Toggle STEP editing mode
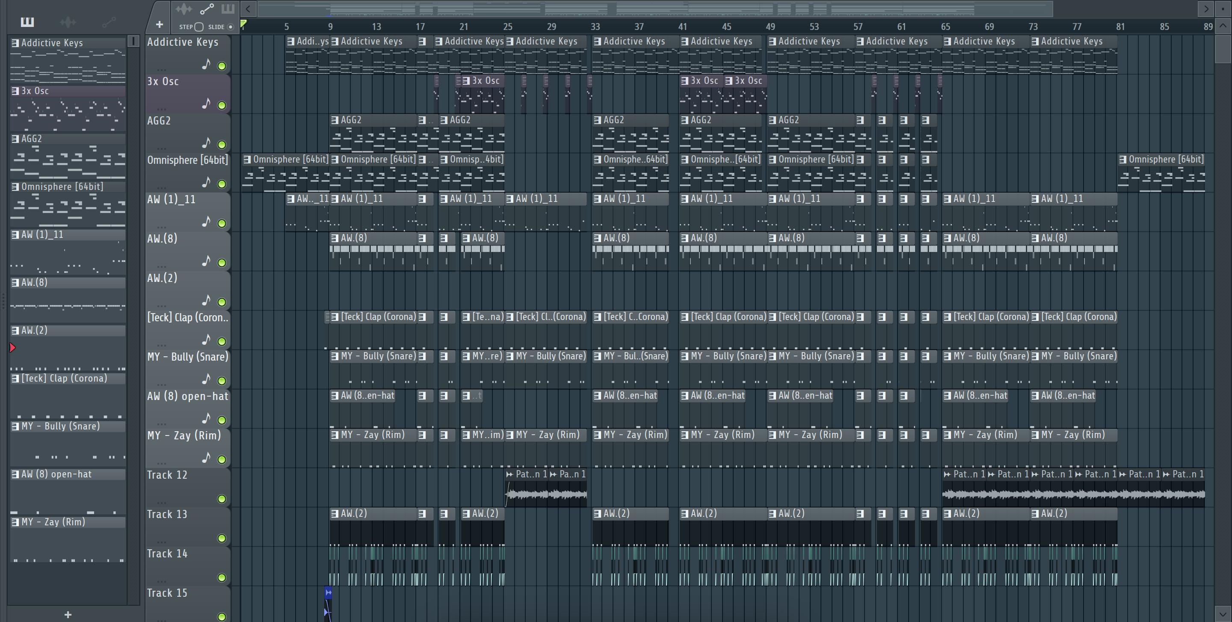Screen dimensions: 1232x622 199,27
